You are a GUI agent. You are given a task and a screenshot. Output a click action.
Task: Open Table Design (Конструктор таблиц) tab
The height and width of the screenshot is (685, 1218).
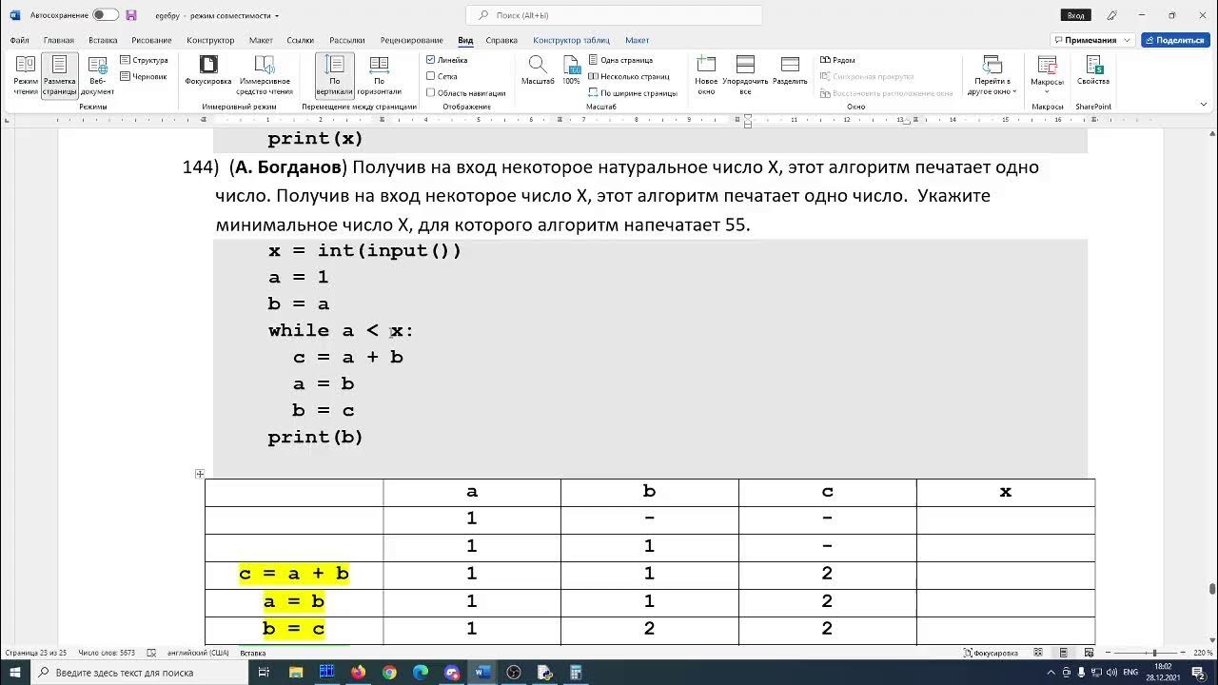(x=571, y=40)
